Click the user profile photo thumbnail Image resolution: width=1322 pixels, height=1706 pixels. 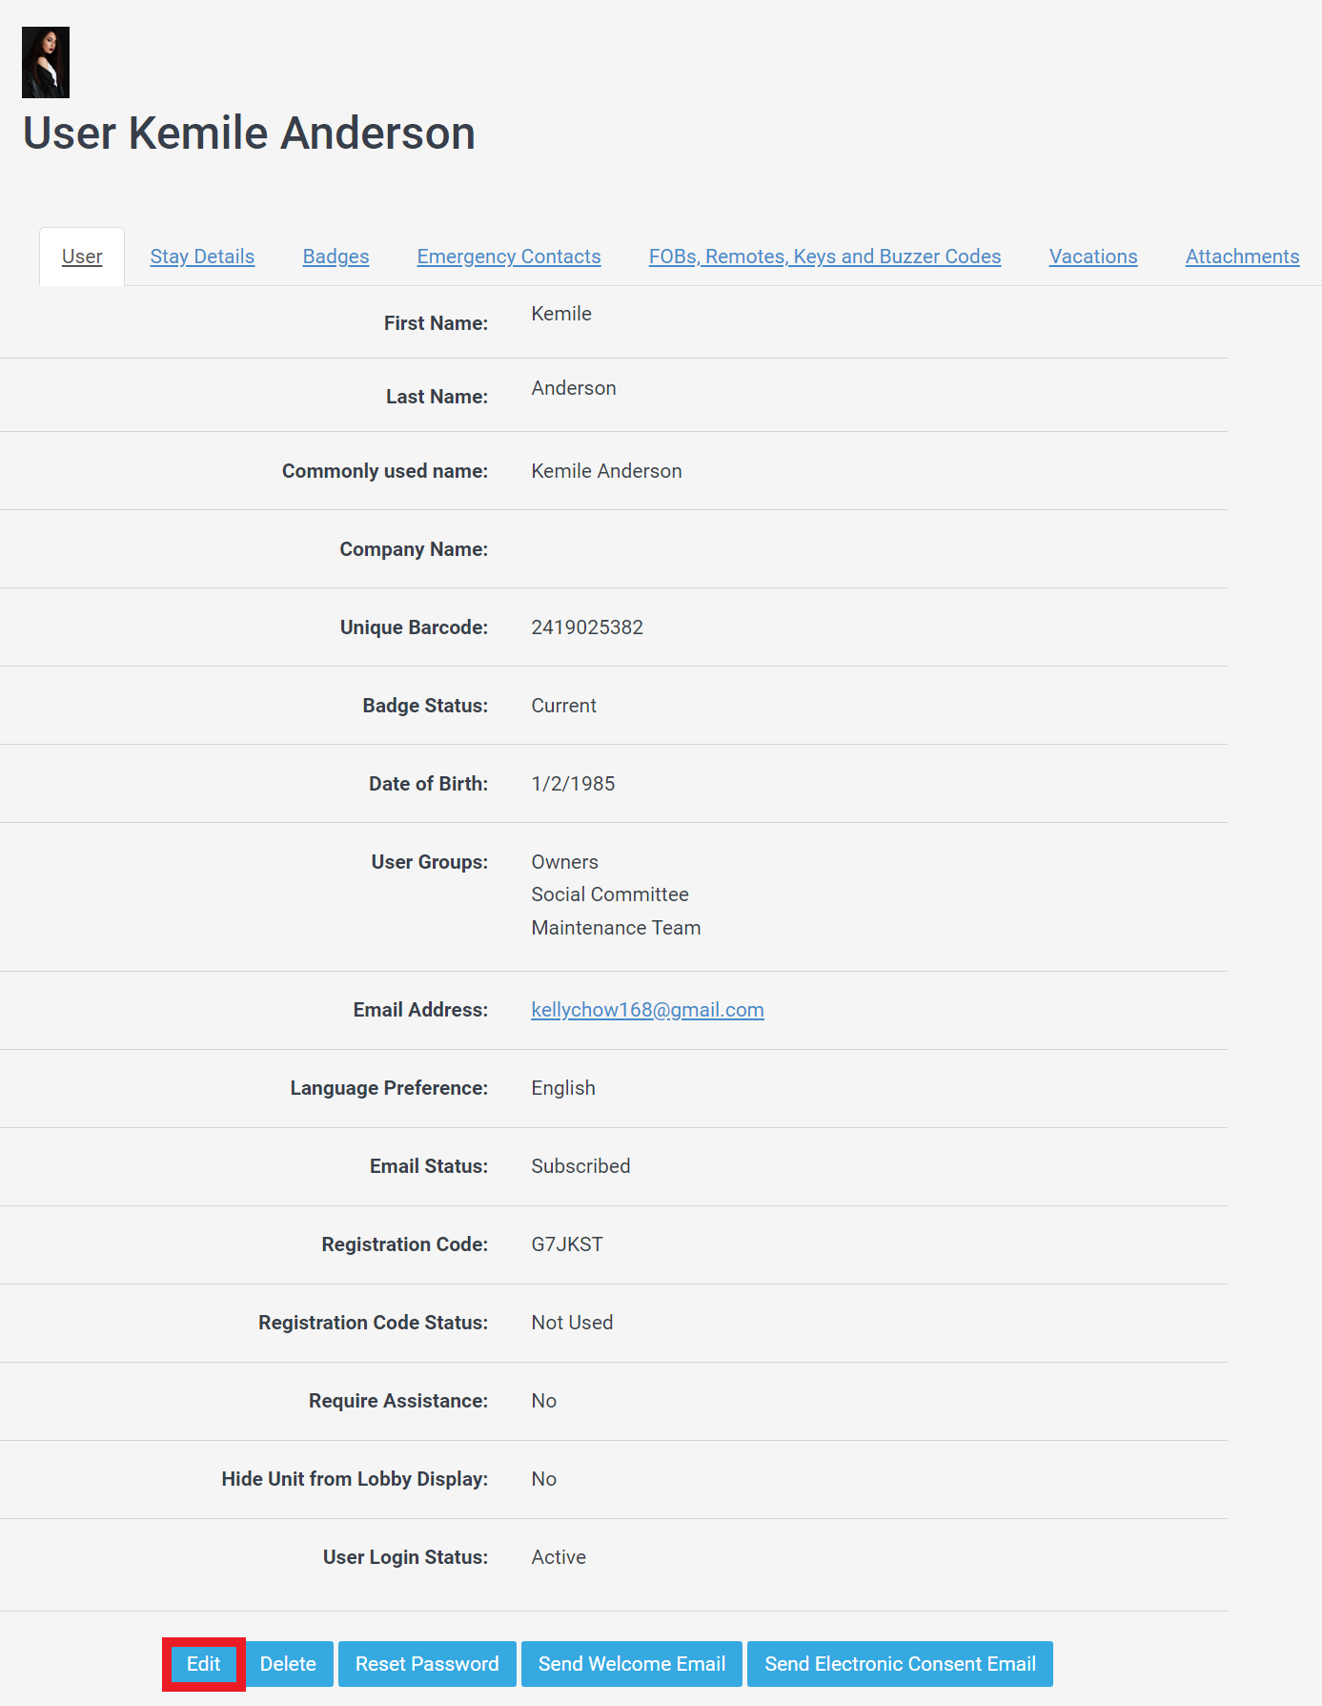pyautogui.click(x=46, y=62)
